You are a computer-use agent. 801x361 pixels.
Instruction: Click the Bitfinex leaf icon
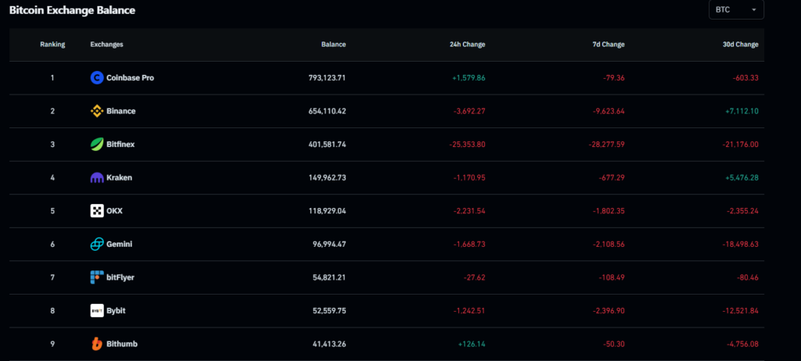pyautogui.click(x=97, y=145)
